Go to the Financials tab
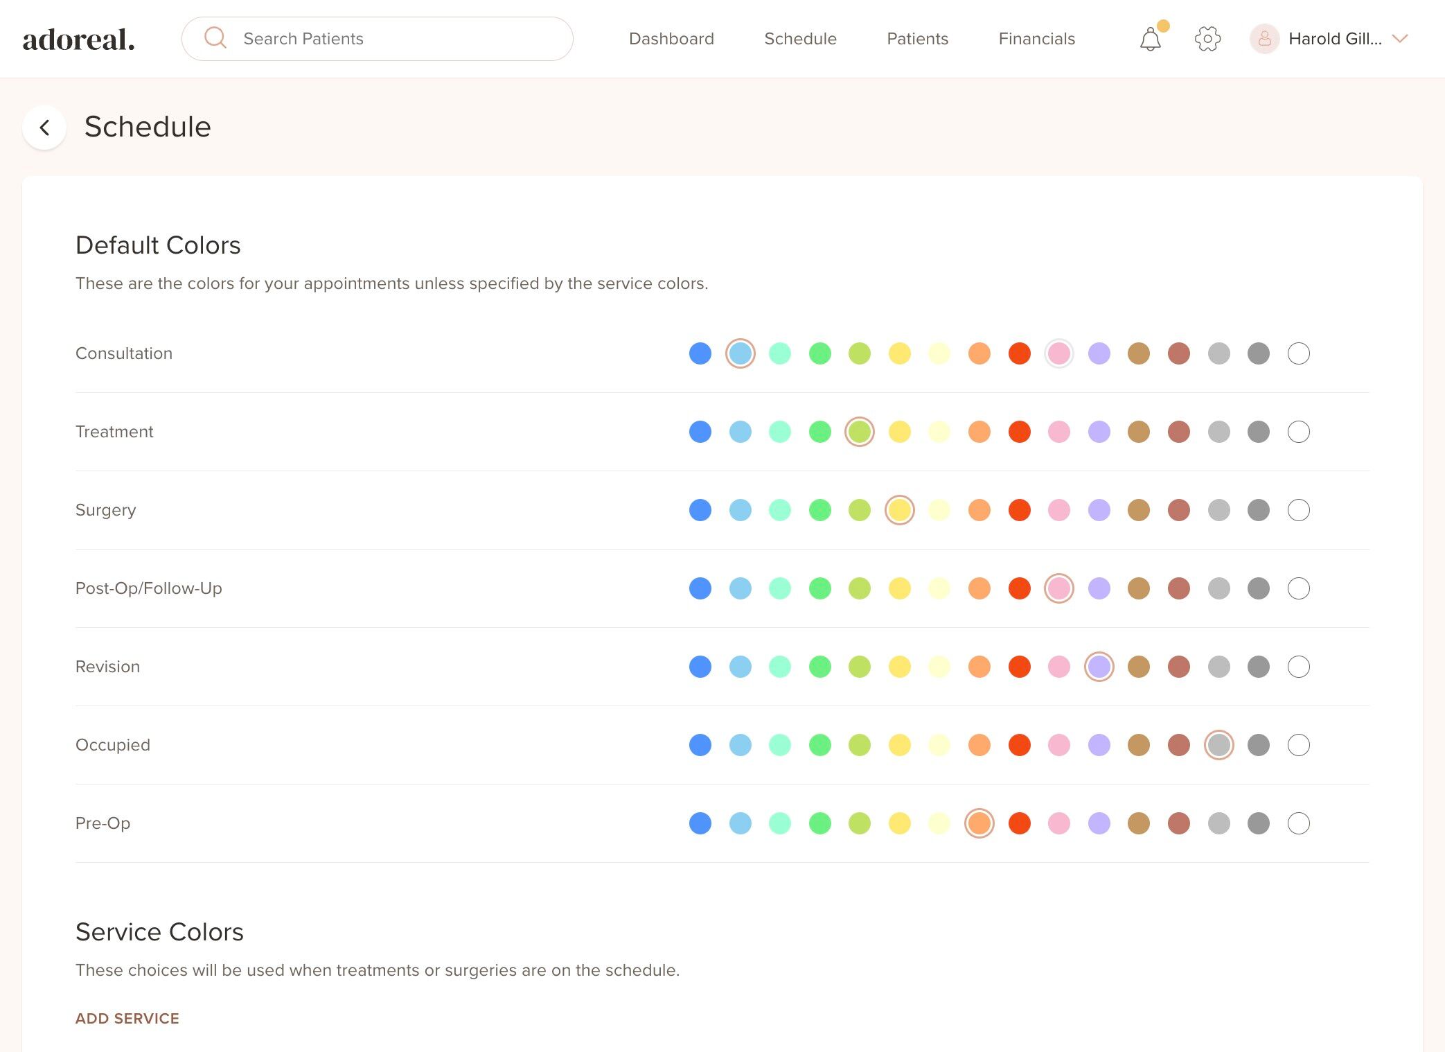This screenshot has width=1445, height=1052. [x=1036, y=39]
